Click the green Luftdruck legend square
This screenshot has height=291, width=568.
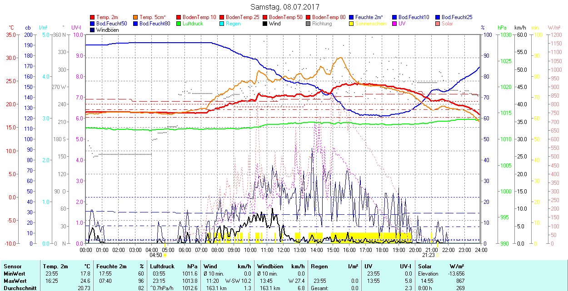(179, 24)
